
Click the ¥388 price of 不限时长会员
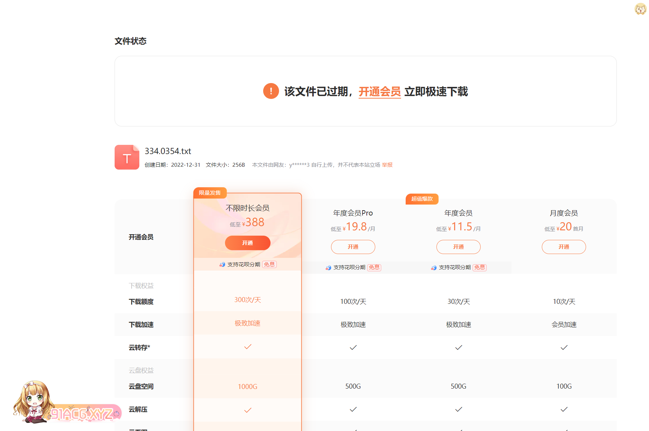tap(254, 222)
